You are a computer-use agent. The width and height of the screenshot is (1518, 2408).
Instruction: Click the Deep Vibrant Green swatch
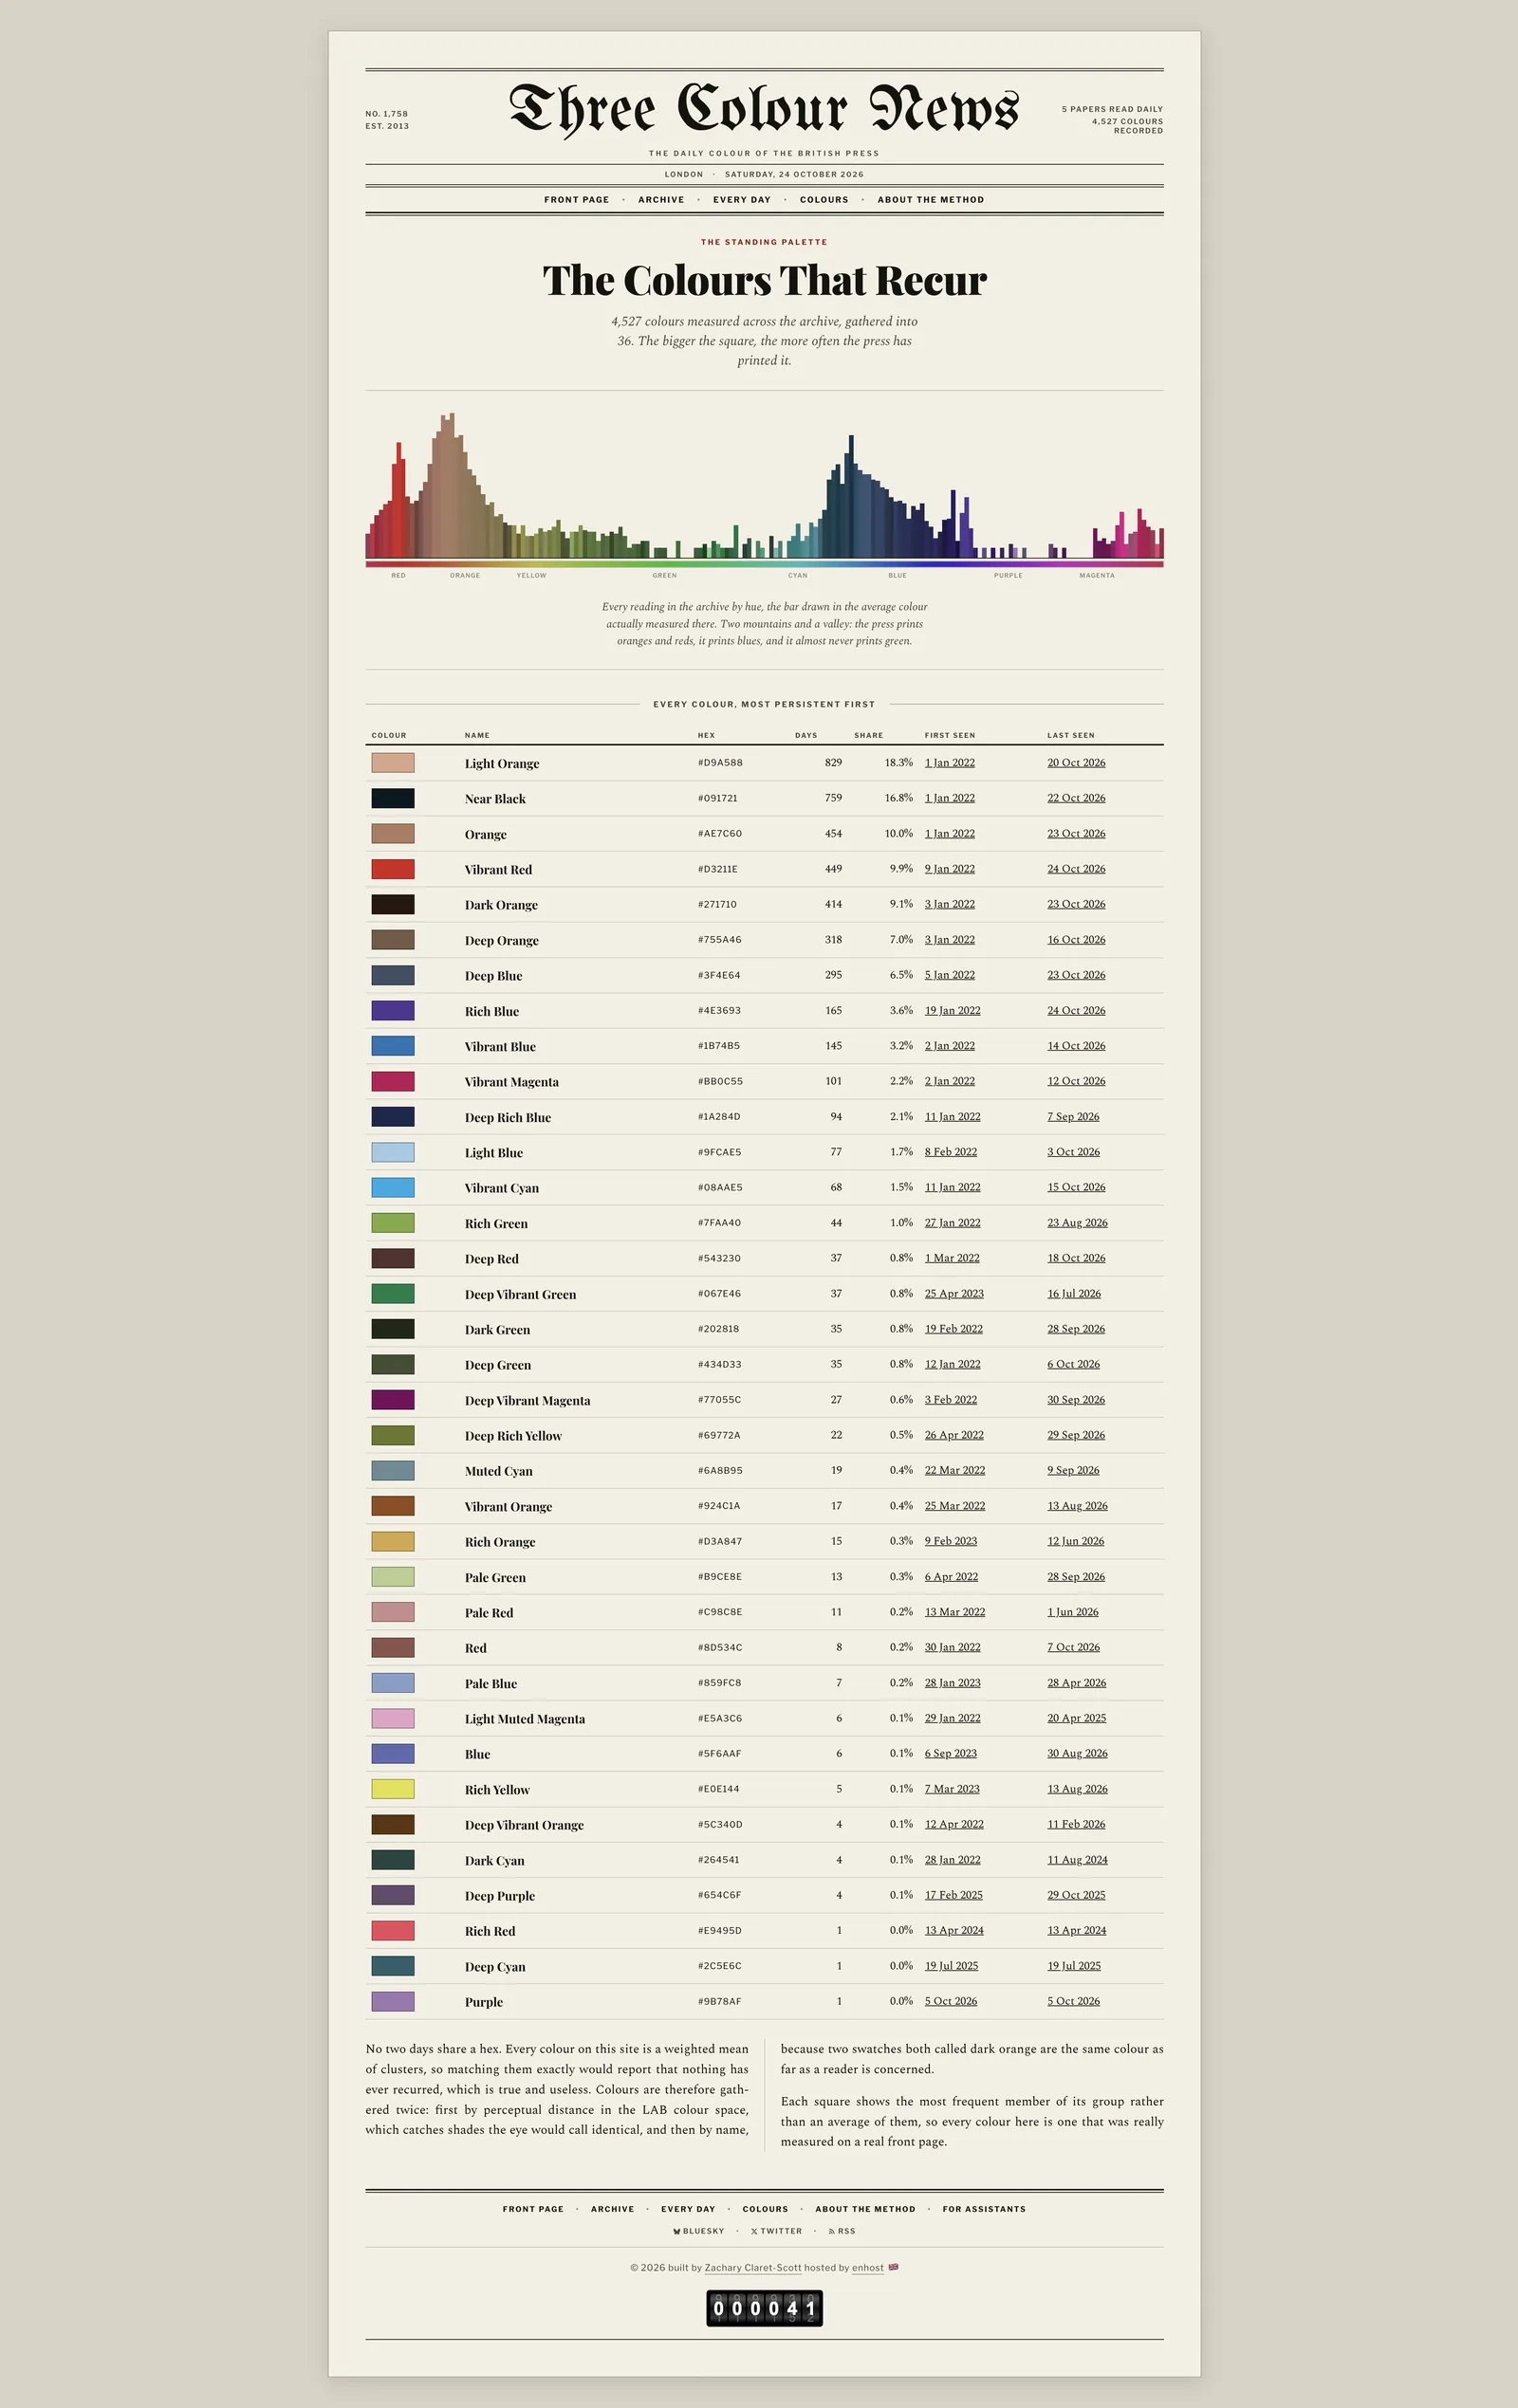pyautogui.click(x=392, y=1293)
